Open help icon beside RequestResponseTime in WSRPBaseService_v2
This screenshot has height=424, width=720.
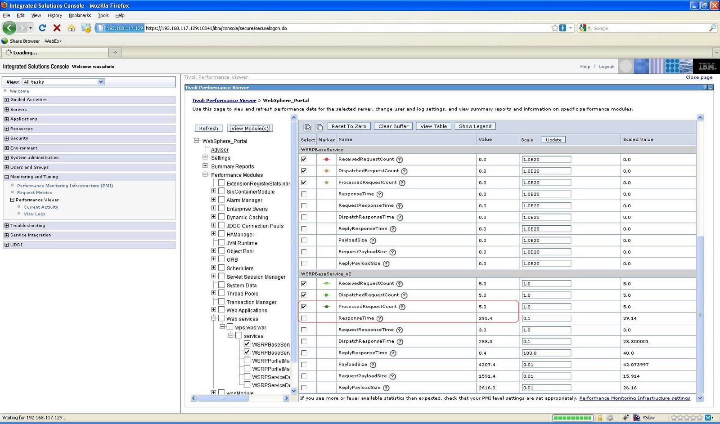pos(400,330)
